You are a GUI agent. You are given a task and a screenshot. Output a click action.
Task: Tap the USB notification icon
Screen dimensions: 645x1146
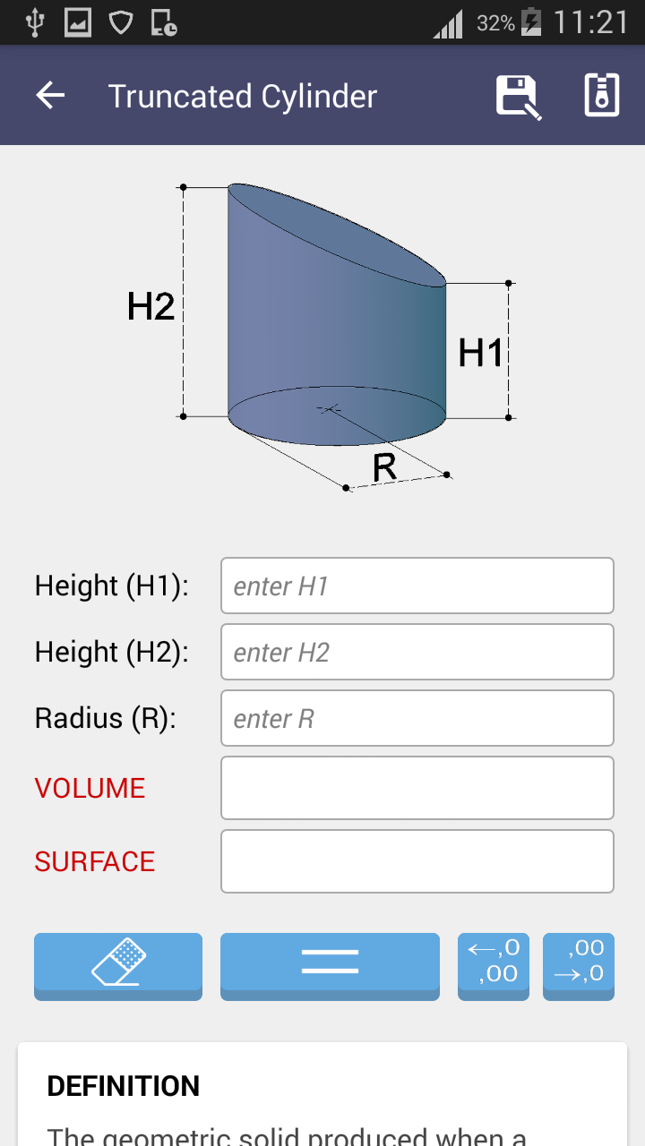point(34,22)
